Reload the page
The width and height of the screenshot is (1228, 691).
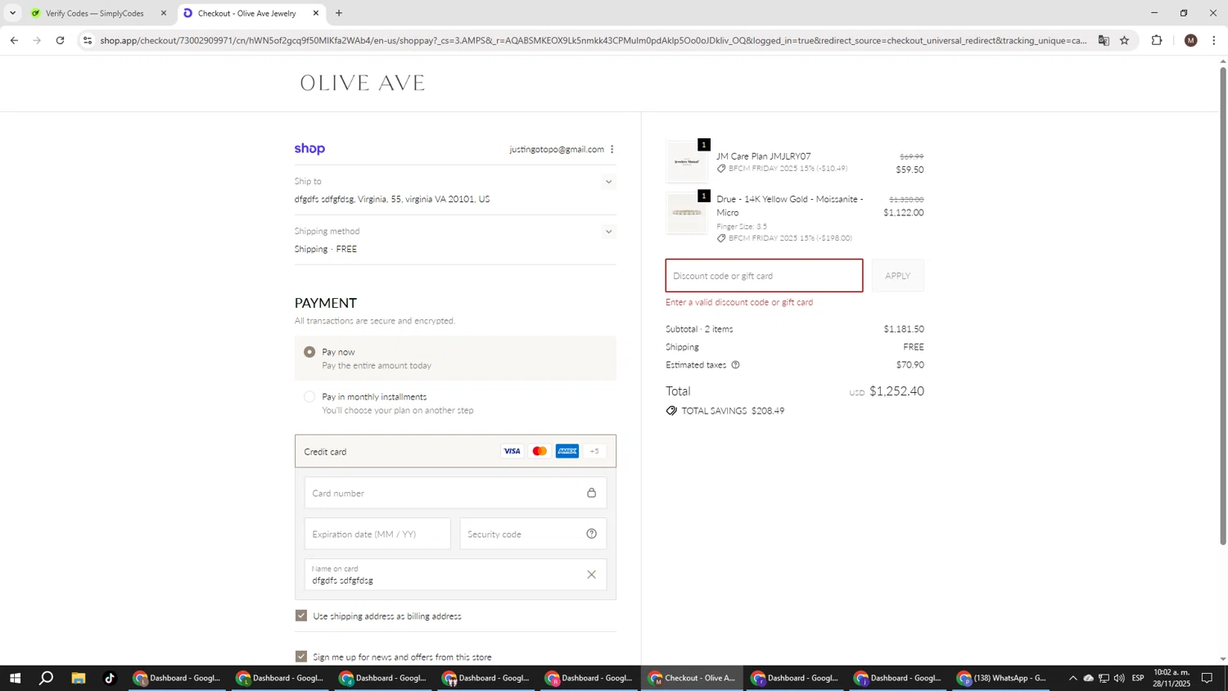pyautogui.click(x=60, y=40)
